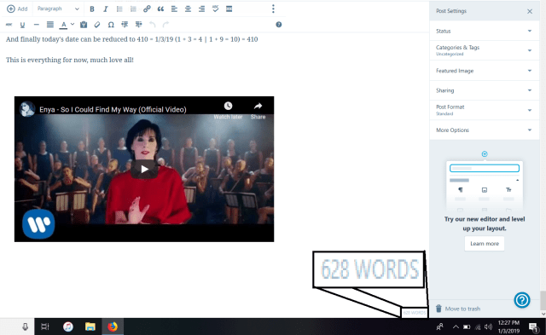Apply the text color
546x335 pixels.
pos(63,25)
